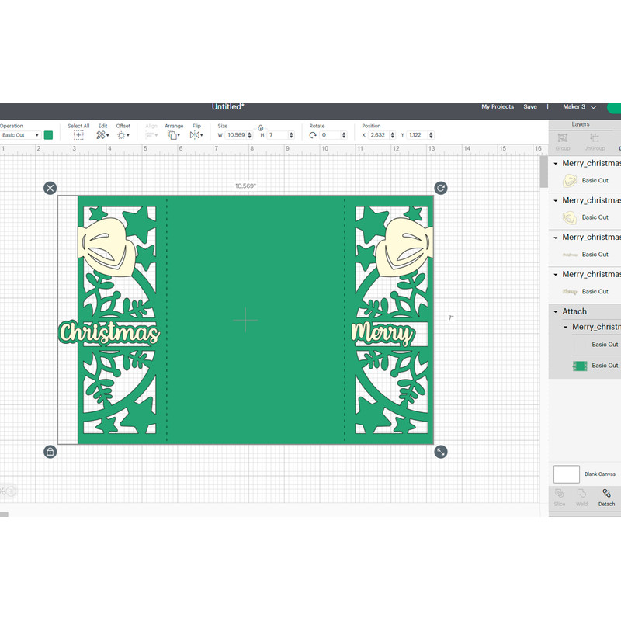Click the rotate handle on selected design
The image size is (621, 621).
(x=441, y=188)
